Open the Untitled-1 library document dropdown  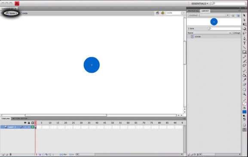[x=208, y=15]
